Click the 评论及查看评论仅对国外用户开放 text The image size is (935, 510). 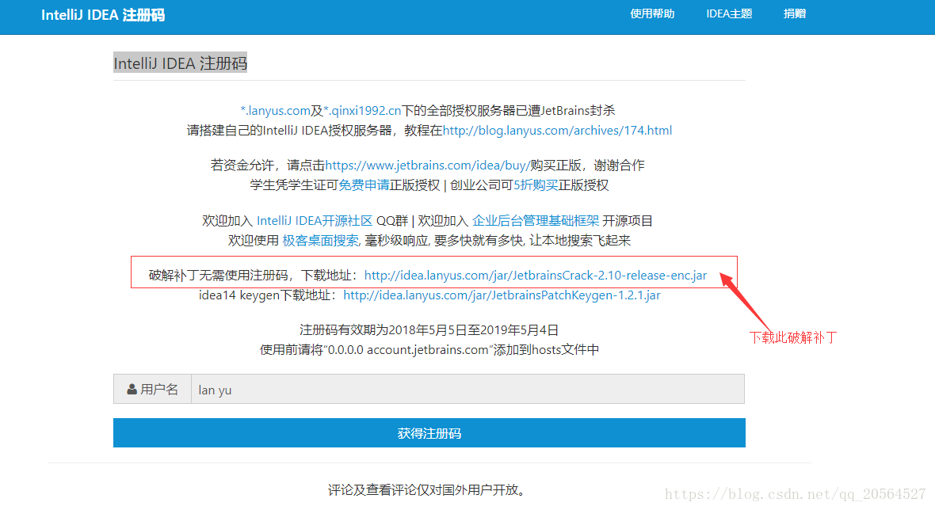(x=426, y=489)
